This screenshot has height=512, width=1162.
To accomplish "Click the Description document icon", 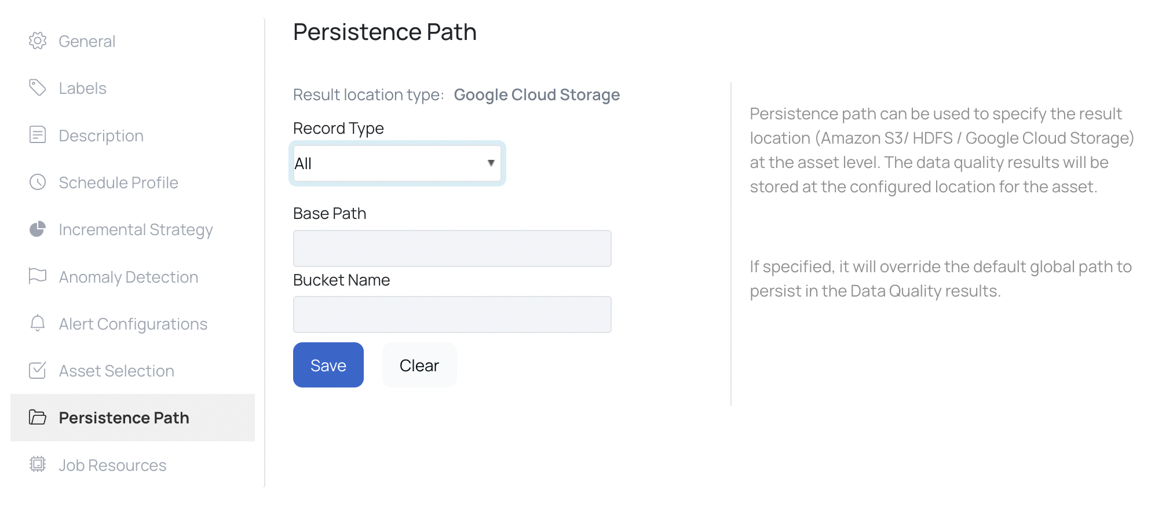I will pos(38,135).
